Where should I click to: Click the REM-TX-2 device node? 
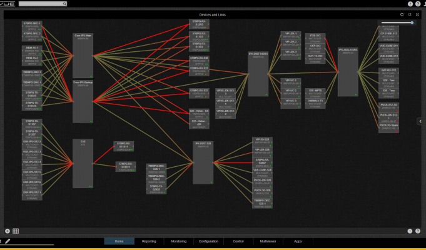pos(32,61)
